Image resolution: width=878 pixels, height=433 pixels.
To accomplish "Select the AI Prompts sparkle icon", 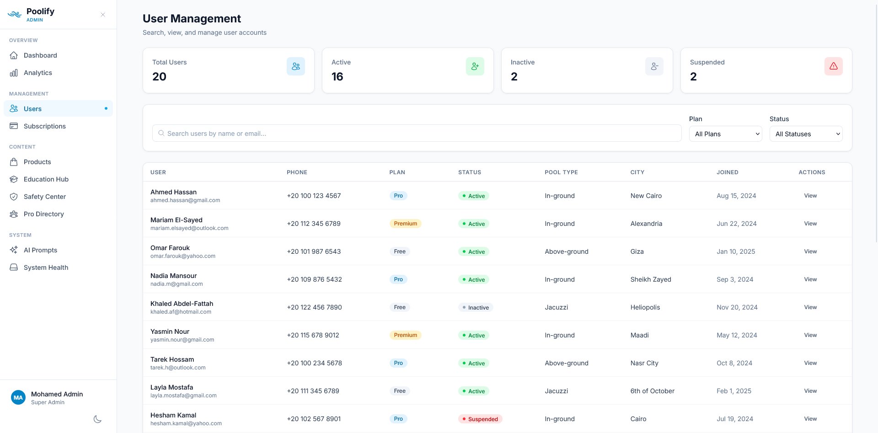I will pyautogui.click(x=15, y=250).
